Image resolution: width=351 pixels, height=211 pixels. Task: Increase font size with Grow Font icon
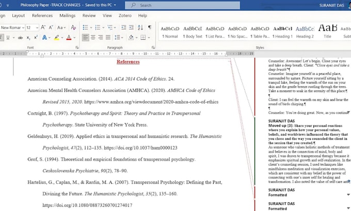[43, 27]
